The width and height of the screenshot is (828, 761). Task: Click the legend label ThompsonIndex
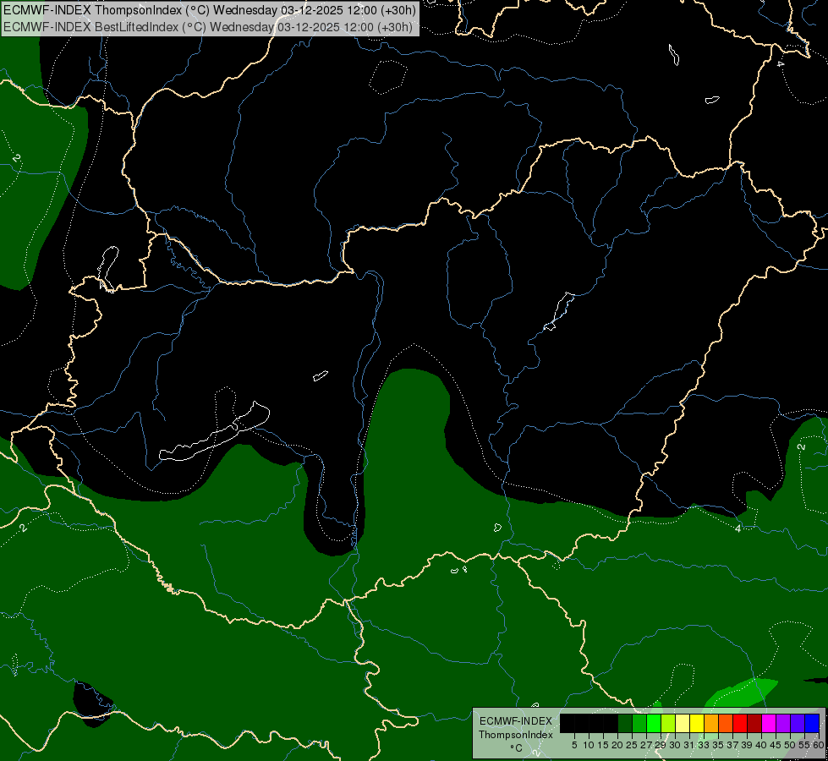click(x=516, y=735)
